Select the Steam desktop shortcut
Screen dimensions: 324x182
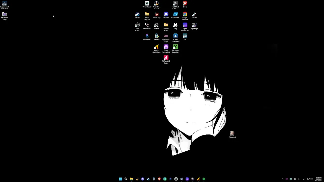[x=137, y=15]
